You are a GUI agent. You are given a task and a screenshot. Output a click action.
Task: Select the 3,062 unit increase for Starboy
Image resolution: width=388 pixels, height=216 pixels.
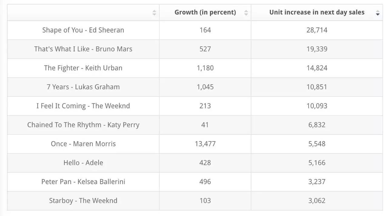317,201
